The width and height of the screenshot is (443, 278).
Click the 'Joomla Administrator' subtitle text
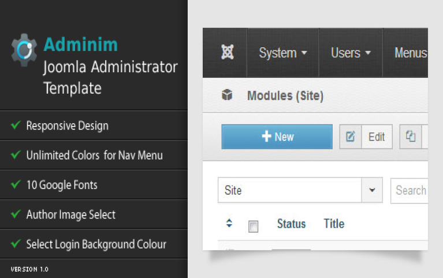pos(110,67)
